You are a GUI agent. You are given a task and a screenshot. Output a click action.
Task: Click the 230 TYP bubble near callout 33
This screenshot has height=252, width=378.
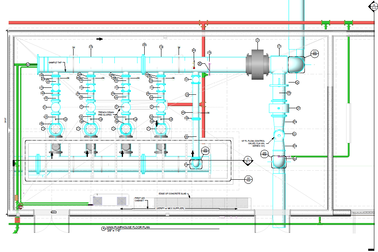205,151
